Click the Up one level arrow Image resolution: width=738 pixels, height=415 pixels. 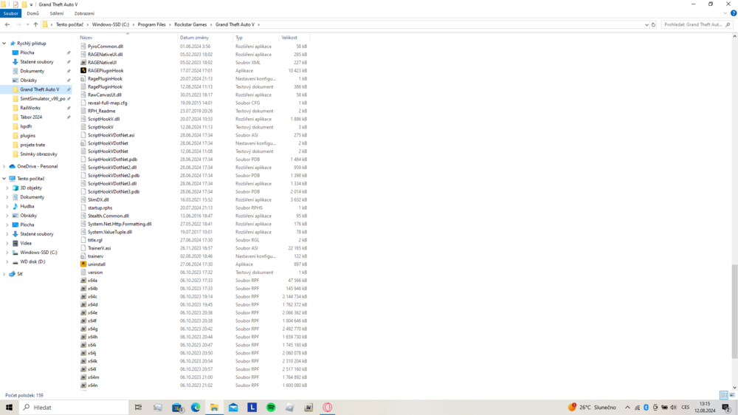[35, 24]
